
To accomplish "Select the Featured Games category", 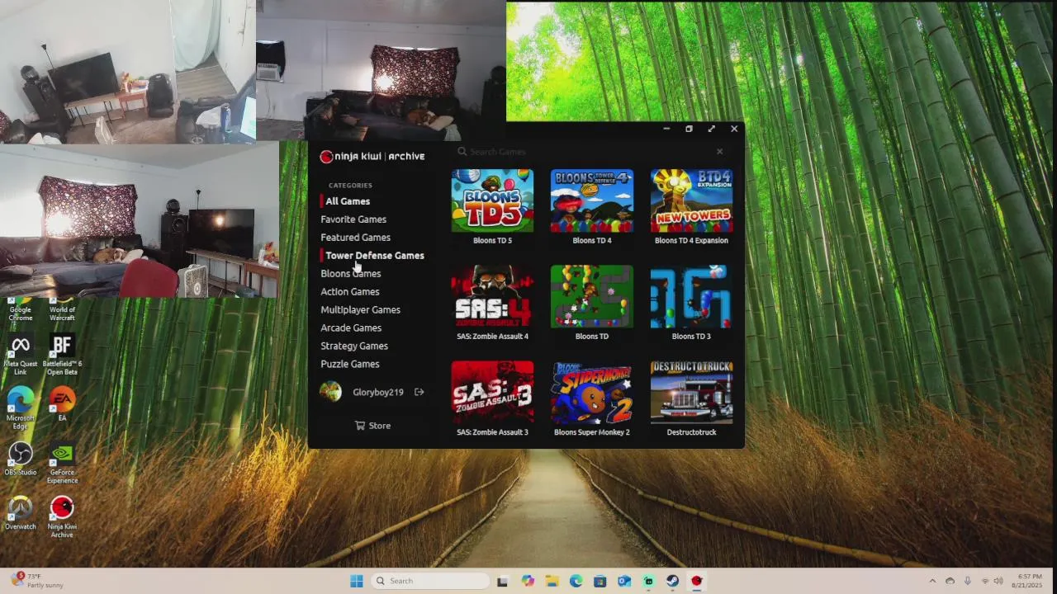I will pos(355,238).
